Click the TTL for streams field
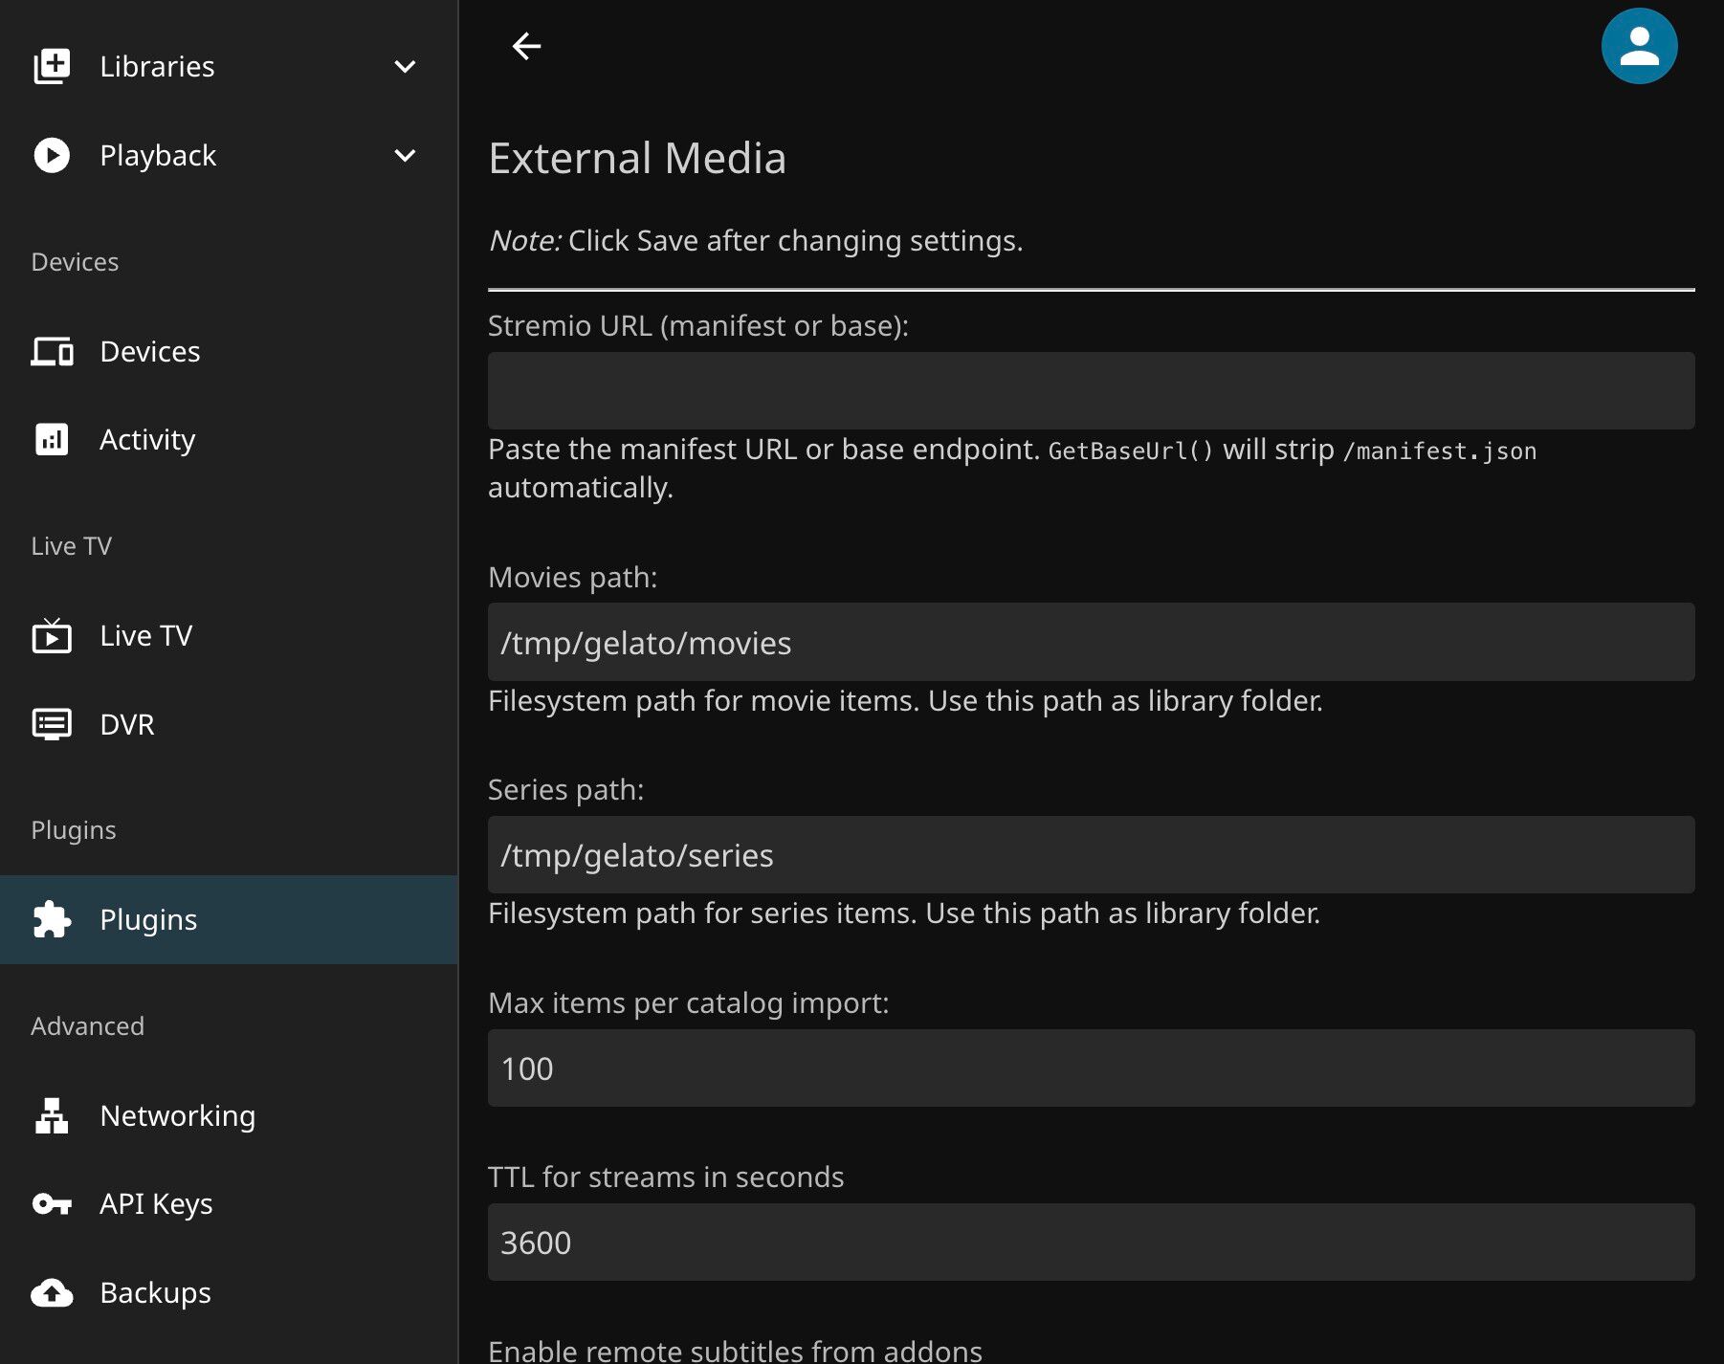Viewport: 1724px width, 1364px height. pyautogui.click(x=1091, y=1242)
